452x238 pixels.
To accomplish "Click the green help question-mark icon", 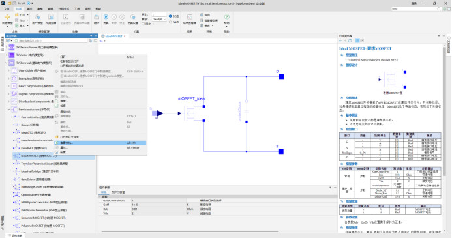I will pyautogui.click(x=226, y=17).
